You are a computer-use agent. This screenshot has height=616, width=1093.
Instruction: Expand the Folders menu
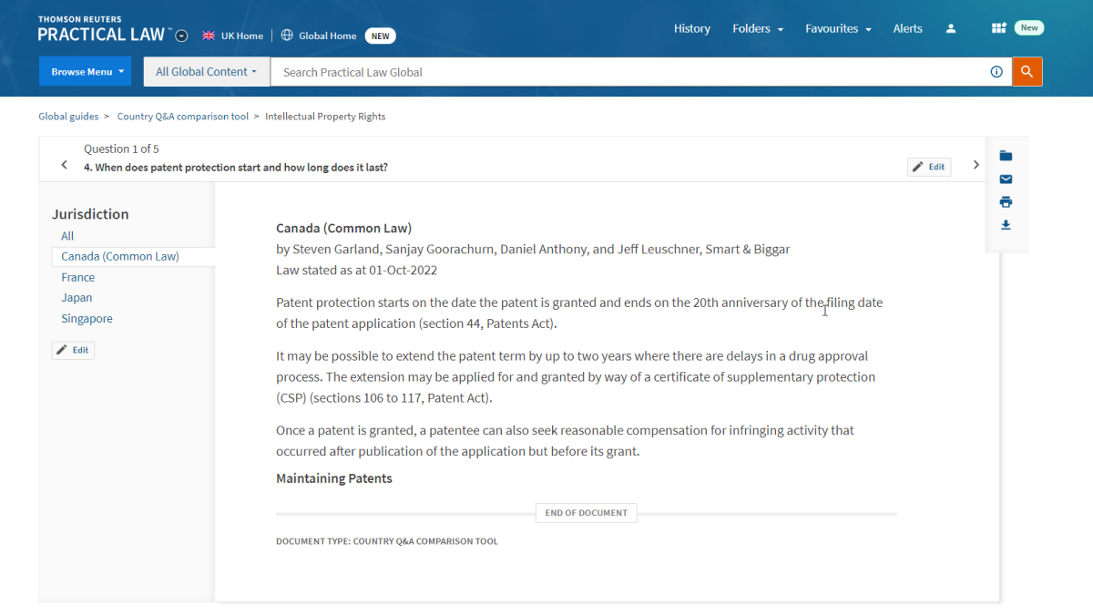click(757, 29)
